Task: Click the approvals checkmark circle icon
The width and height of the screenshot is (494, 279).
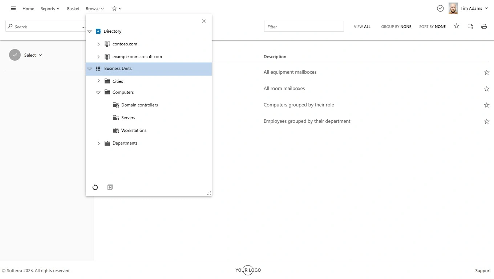Action: pos(440,8)
